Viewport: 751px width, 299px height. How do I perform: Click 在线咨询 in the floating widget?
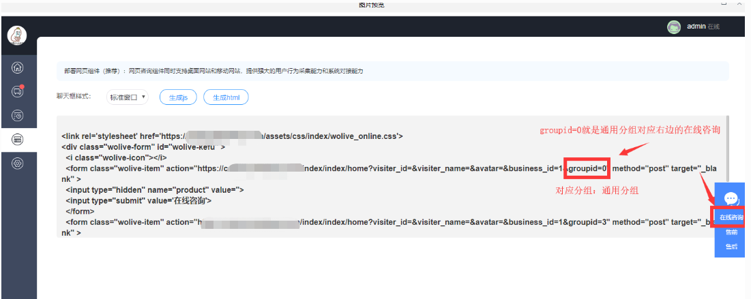731,218
